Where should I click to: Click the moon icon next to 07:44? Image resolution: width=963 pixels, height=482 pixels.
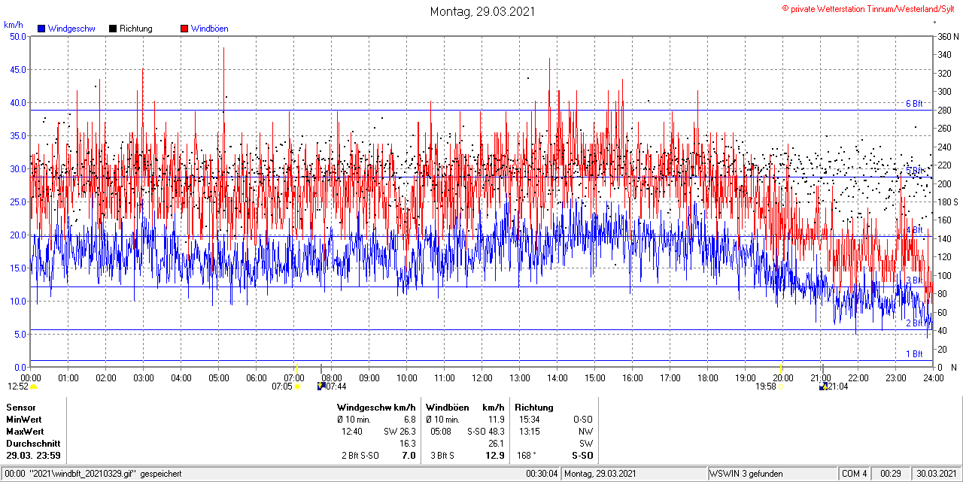(x=321, y=387)
